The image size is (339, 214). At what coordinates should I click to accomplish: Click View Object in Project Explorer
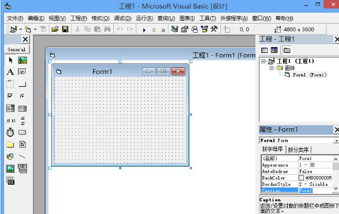tap(274, 51)
